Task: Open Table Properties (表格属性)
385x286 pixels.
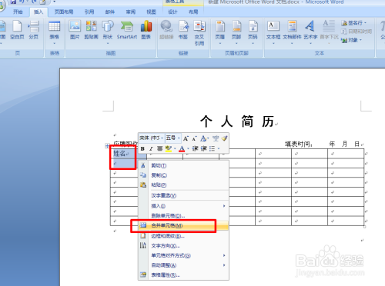Action: point(183,275)
